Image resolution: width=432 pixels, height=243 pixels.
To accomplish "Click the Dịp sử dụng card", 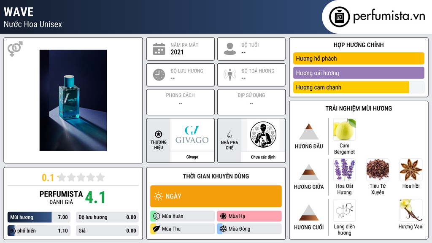I will click(x=251, y=102).
